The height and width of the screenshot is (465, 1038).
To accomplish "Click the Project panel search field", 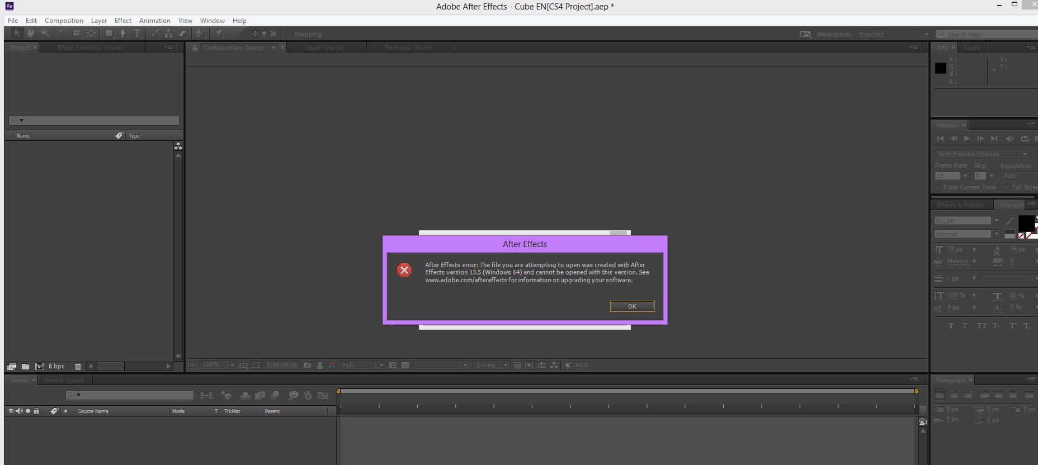I will pos(94,121).
